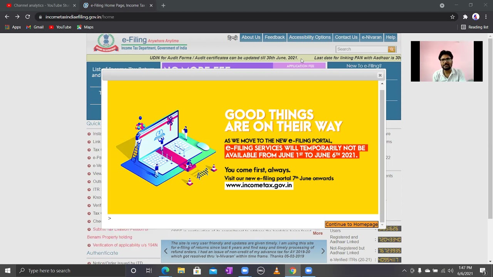Open the Maps bookmark
Viewport: 493px width, 277px height.
[x=85, y=27]
